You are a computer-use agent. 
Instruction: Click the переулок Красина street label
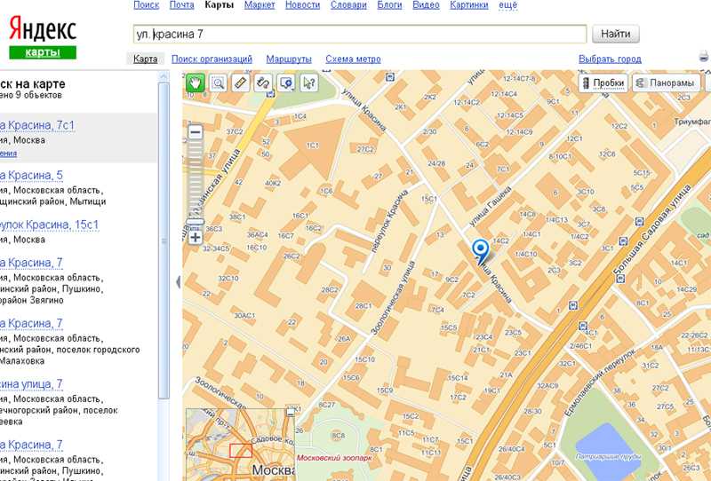point(388,222)
